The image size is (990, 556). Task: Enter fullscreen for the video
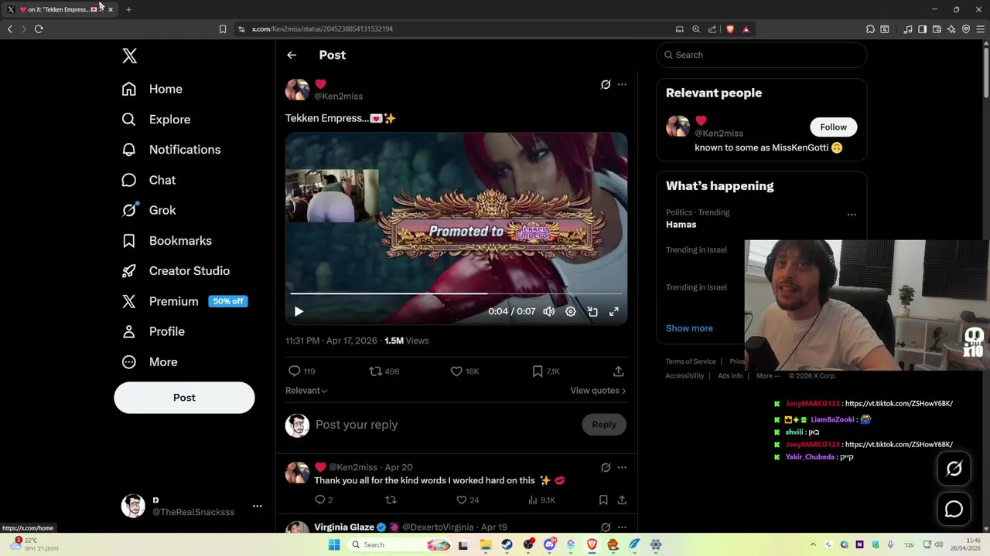614,311
